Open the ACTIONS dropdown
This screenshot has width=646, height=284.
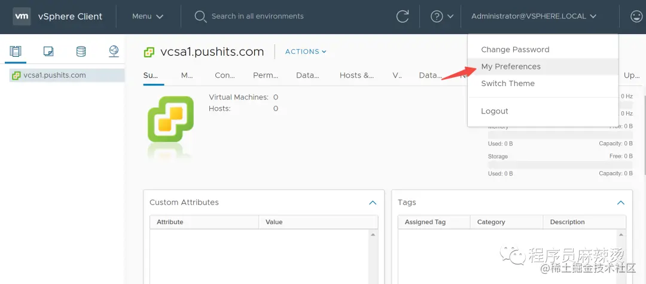306,51
